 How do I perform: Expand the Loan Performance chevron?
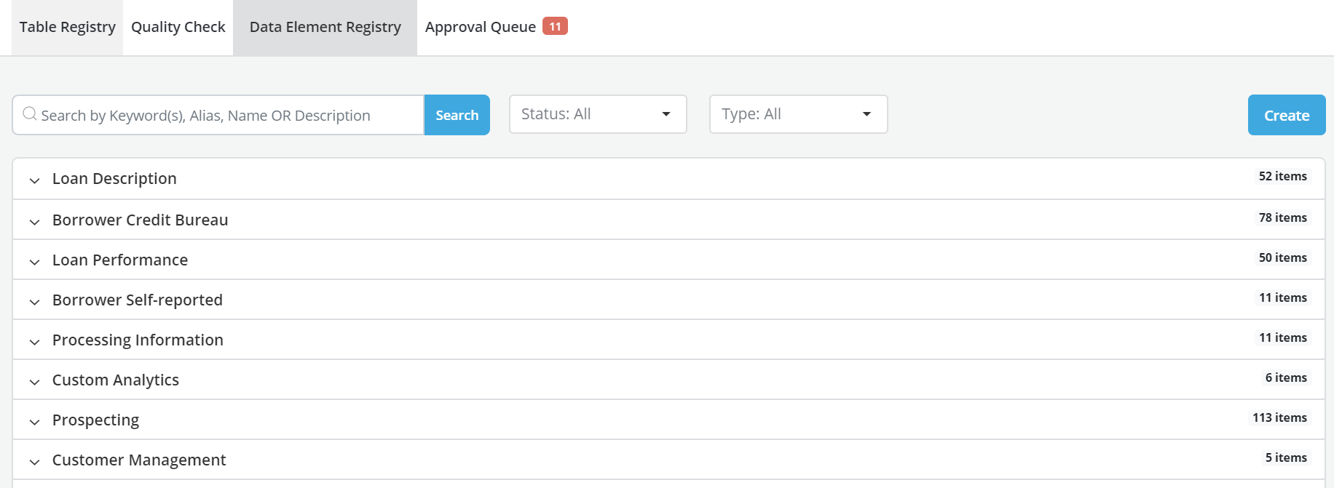(34, 262)
